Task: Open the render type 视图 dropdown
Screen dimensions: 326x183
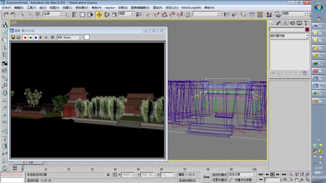Action: click(x=294, y=14)
